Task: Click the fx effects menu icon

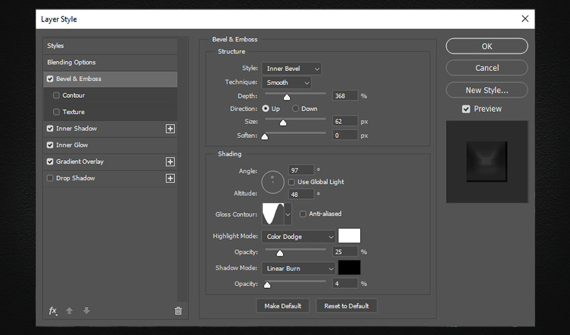Action: (53, 310)
